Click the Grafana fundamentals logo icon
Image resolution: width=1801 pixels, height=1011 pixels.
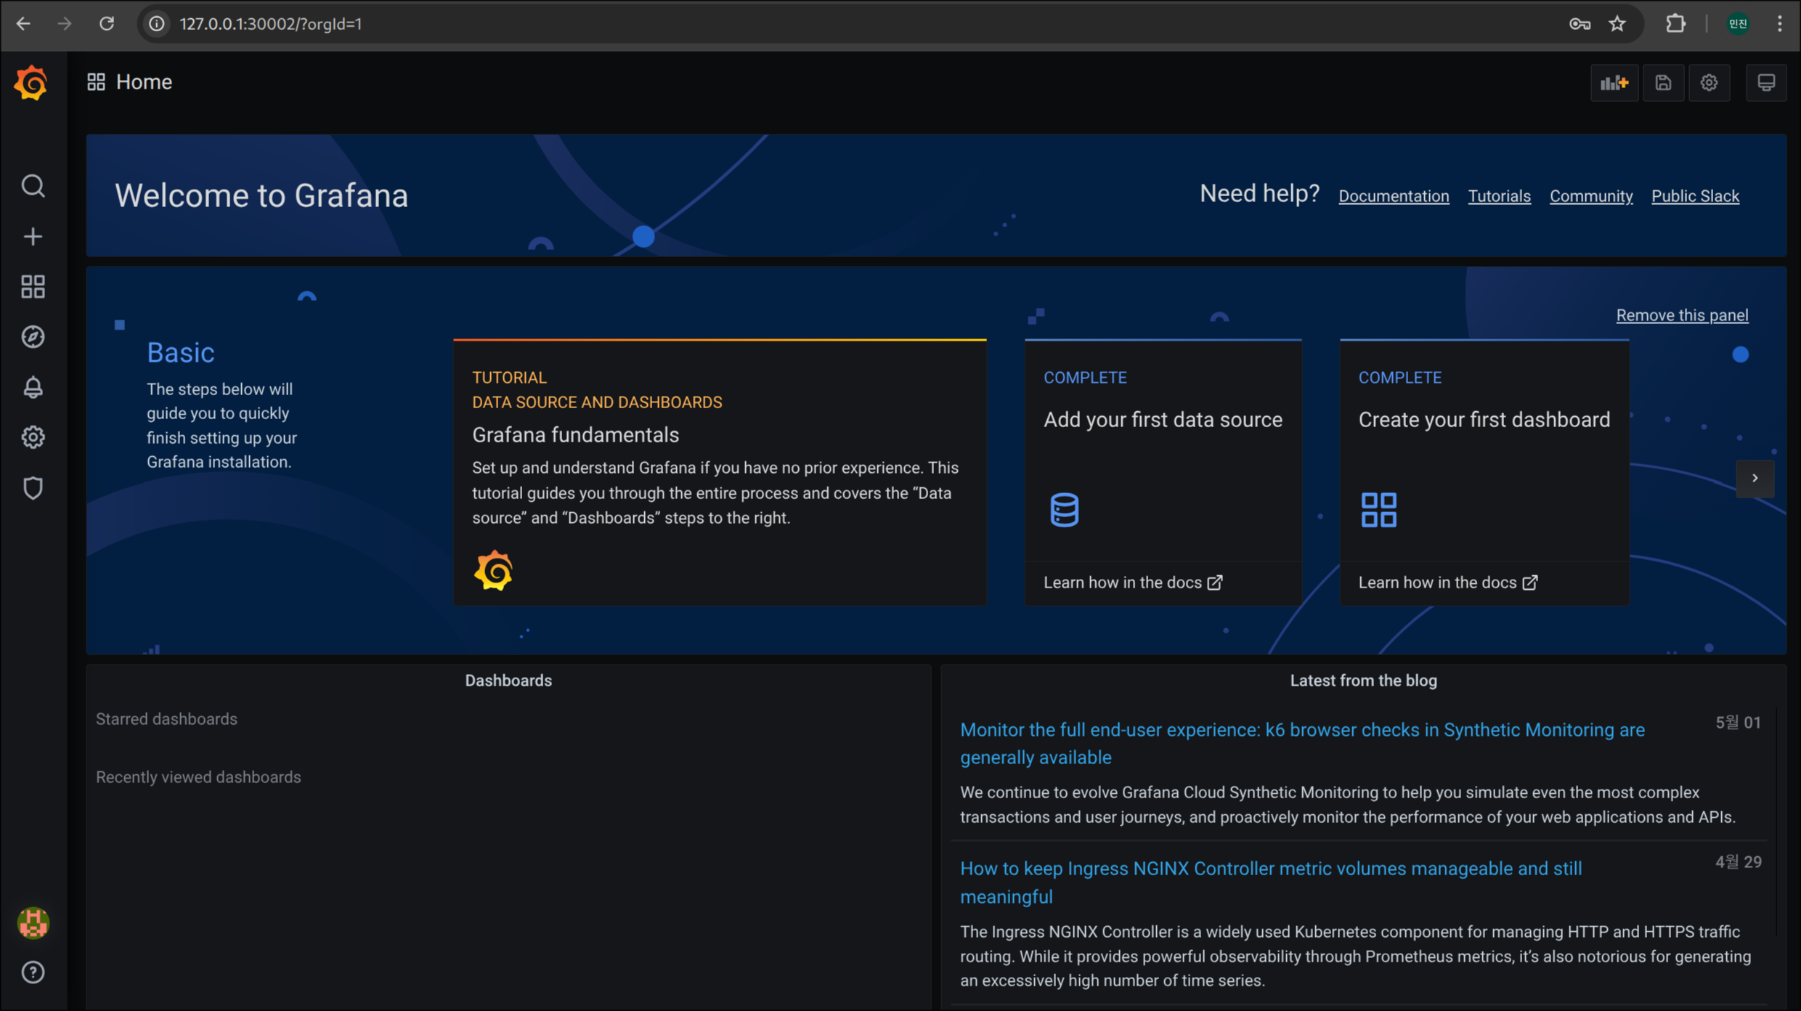(493, 570)
